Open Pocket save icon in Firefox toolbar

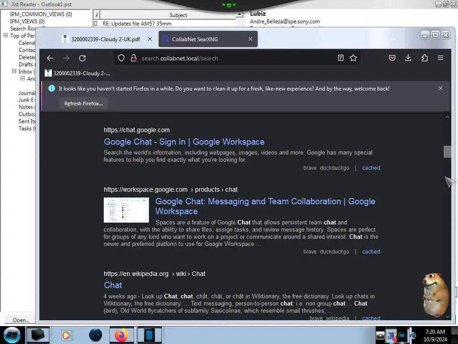[392, 58]
